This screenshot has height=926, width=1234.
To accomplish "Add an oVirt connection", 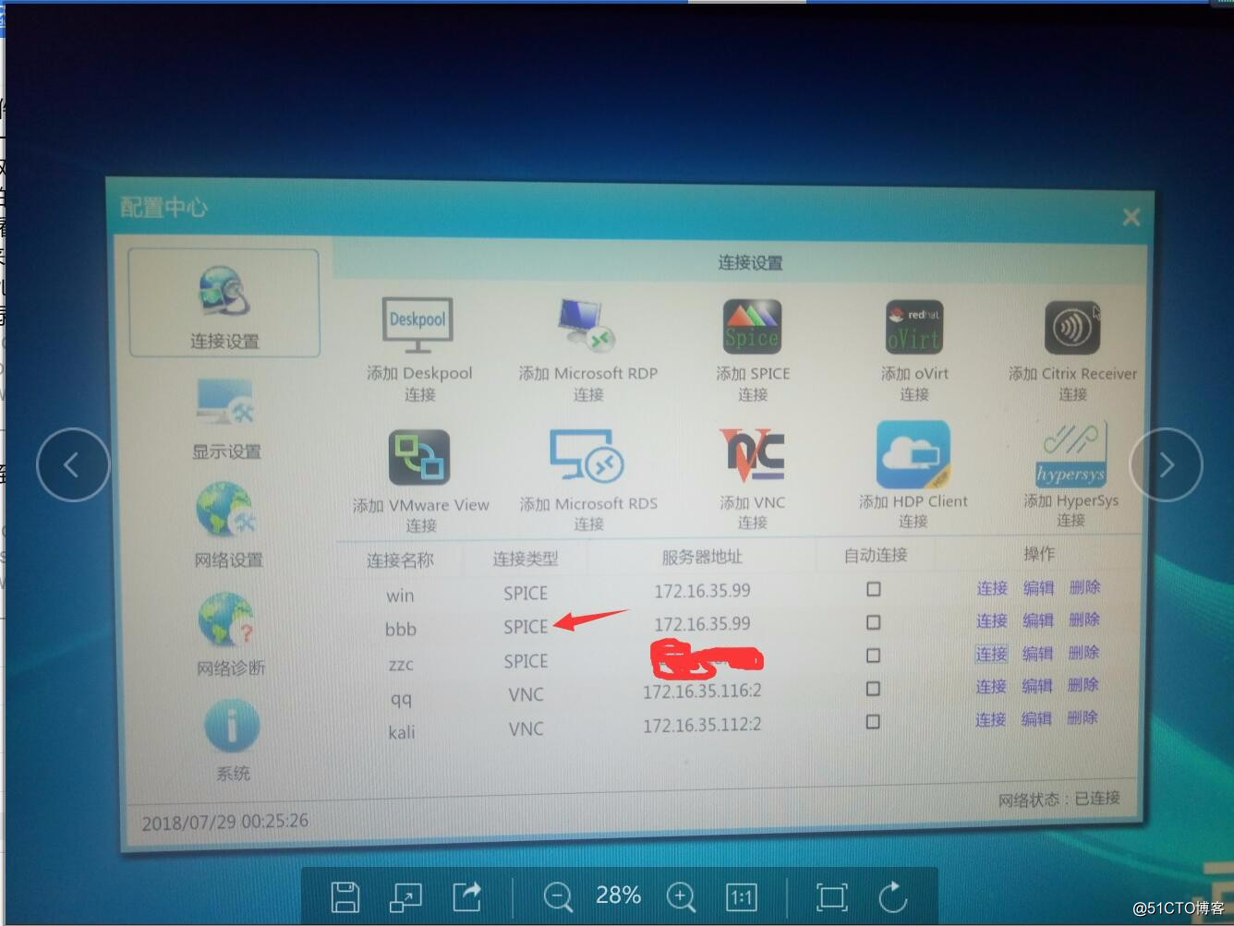I will pos(913,350).
